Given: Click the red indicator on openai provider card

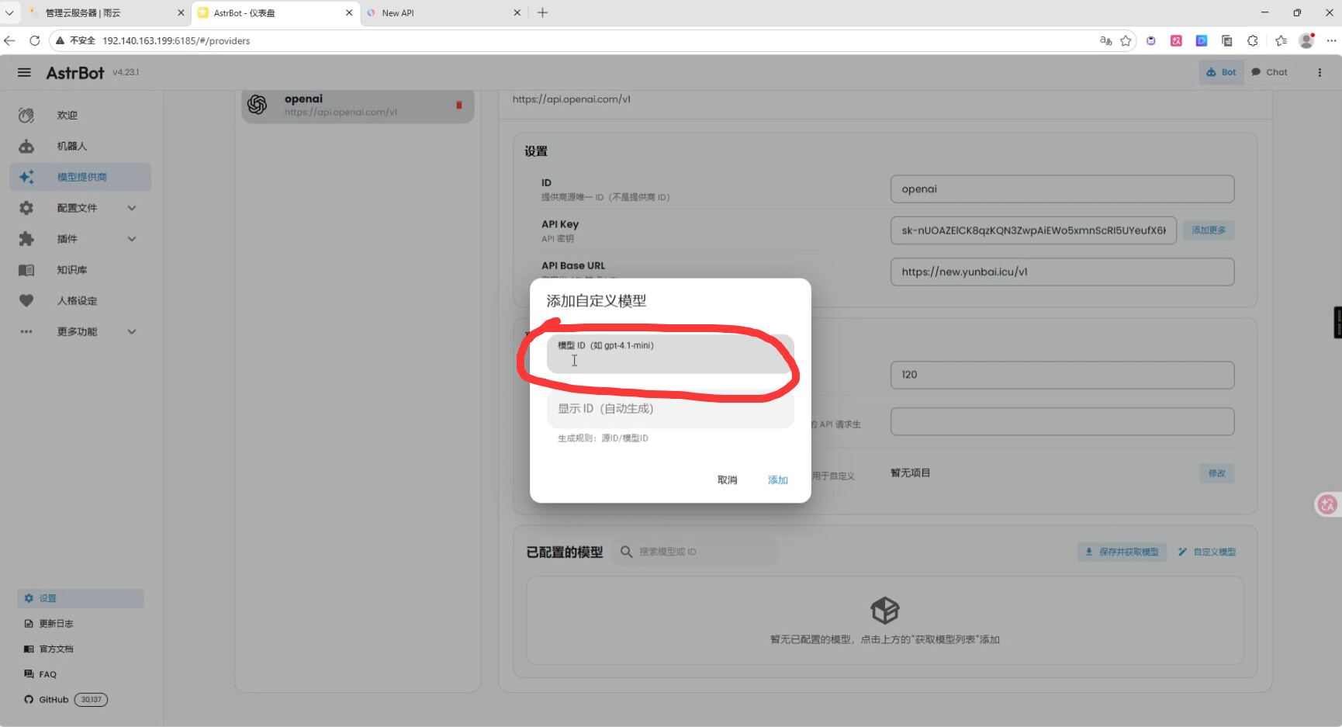Looking at the screenshot, I should (x=458, y=105).
